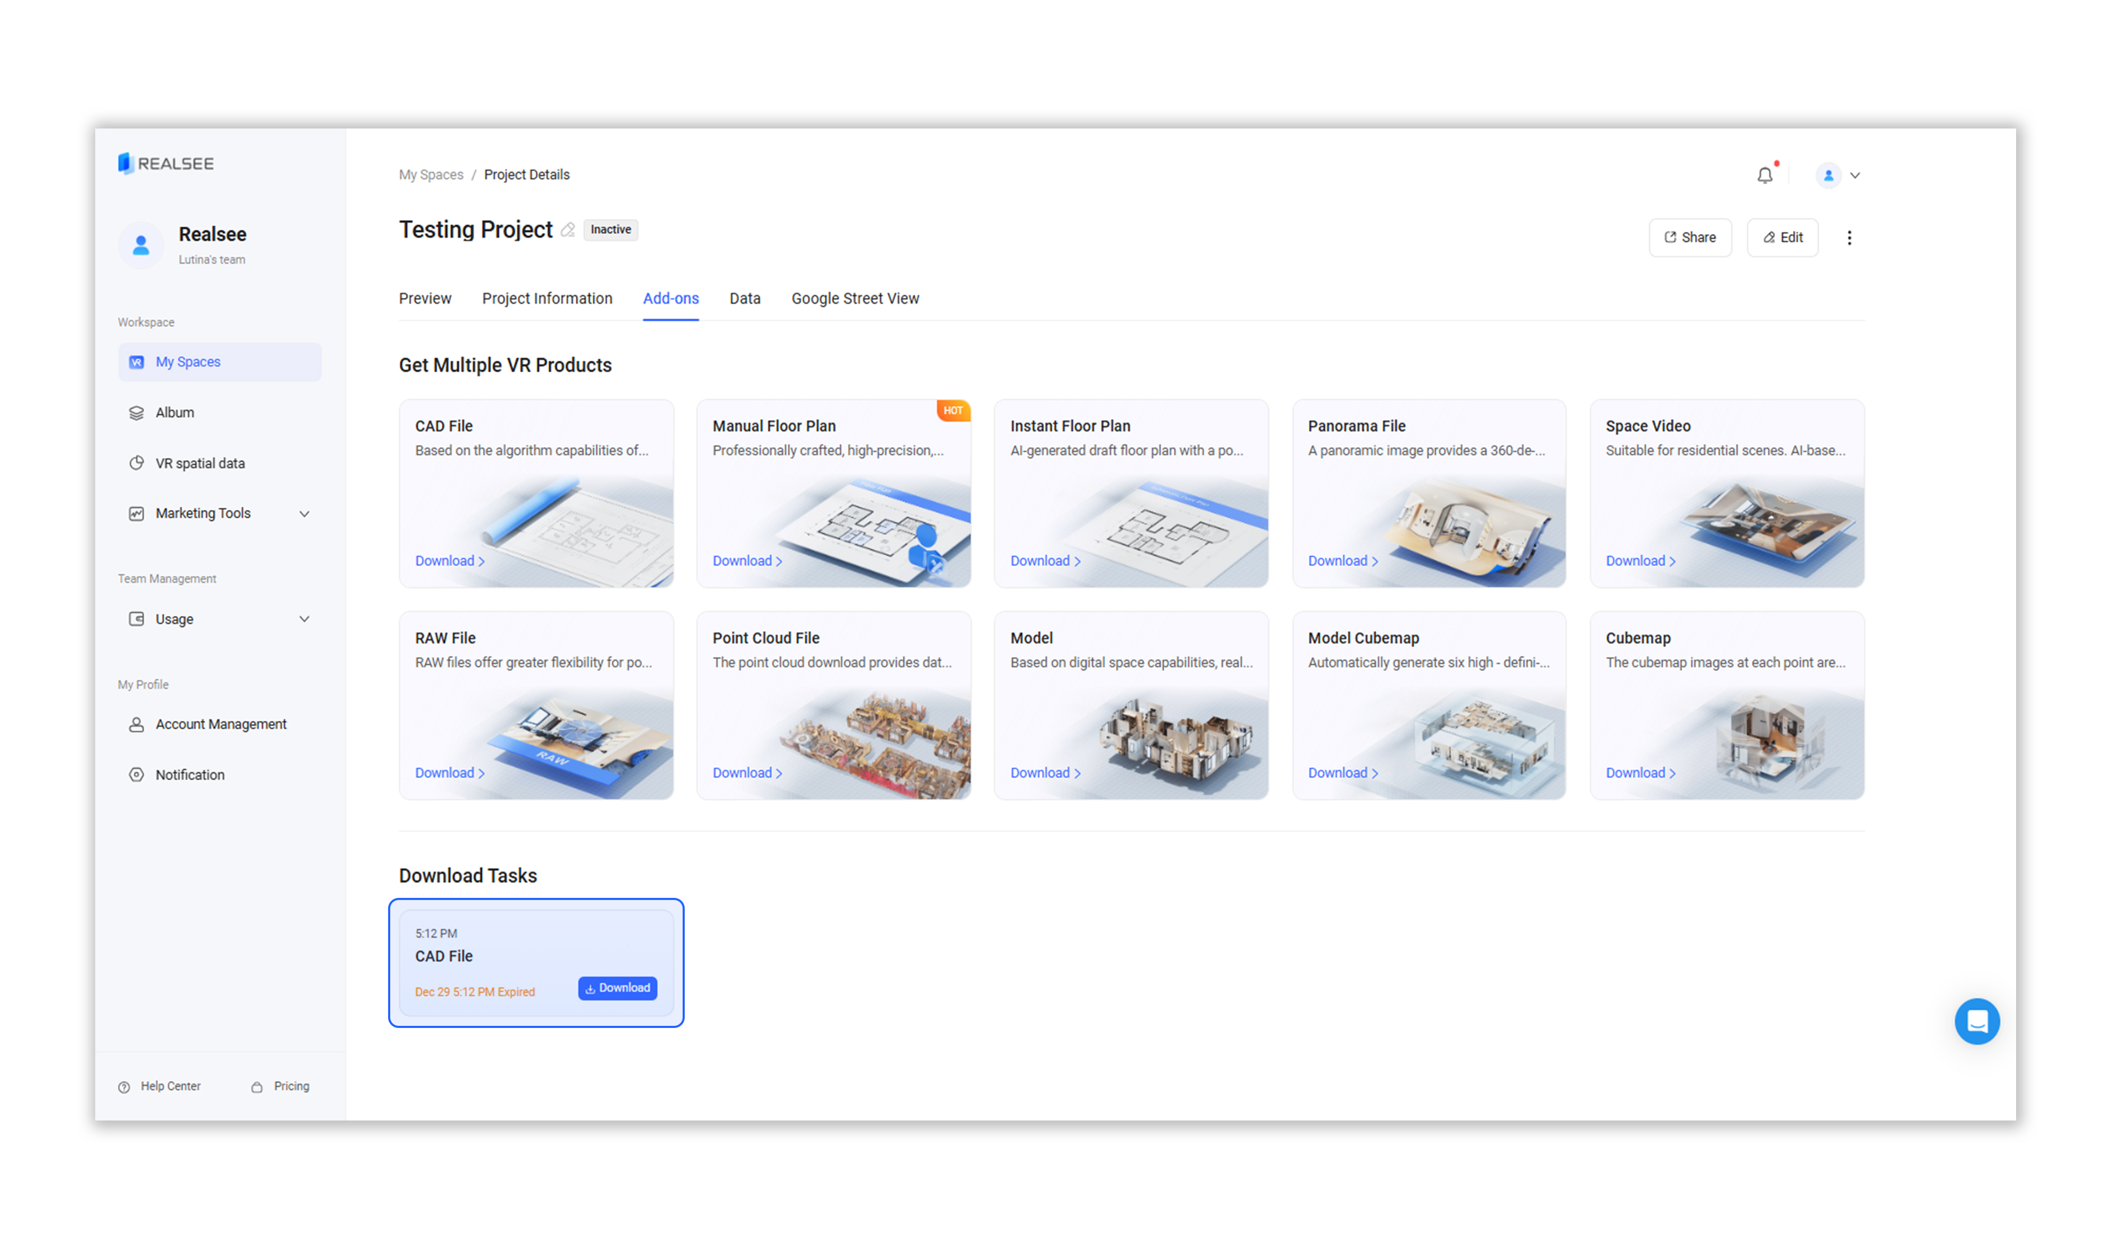
Task: Open Album in the sidebar
Action: 174,412
